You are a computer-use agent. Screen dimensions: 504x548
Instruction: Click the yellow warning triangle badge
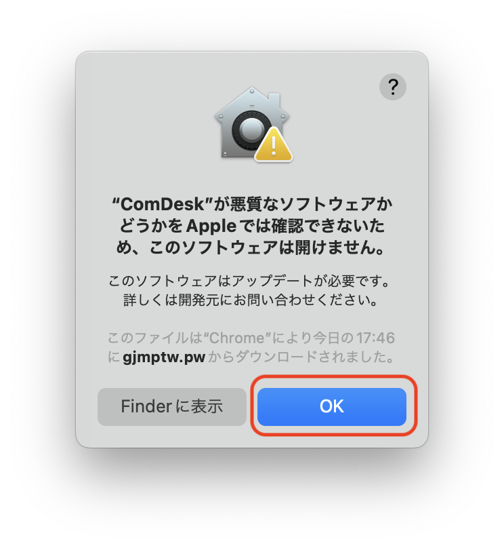tap(274, 144)
